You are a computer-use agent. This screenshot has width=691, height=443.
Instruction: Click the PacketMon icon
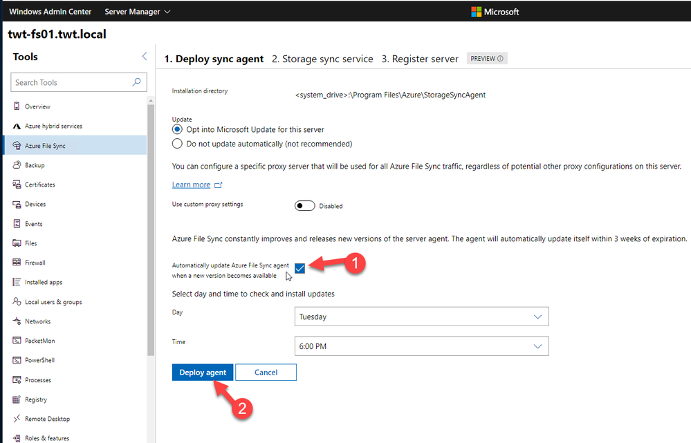17,341
